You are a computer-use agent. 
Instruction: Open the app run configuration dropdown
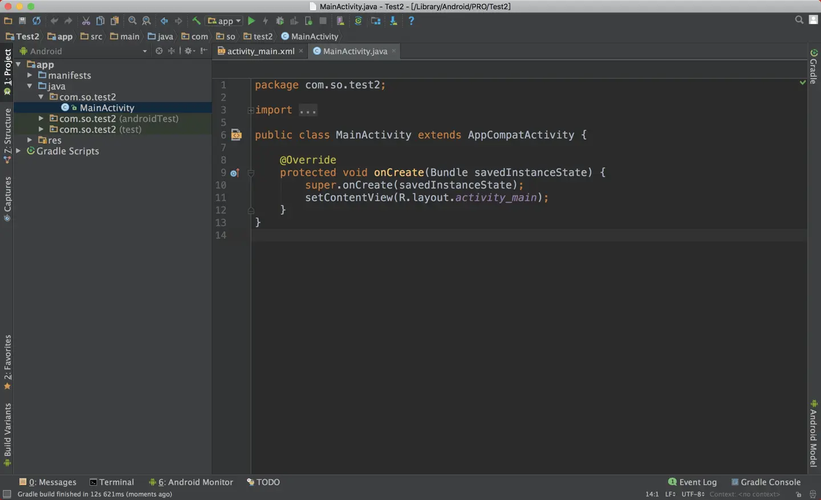225,21
